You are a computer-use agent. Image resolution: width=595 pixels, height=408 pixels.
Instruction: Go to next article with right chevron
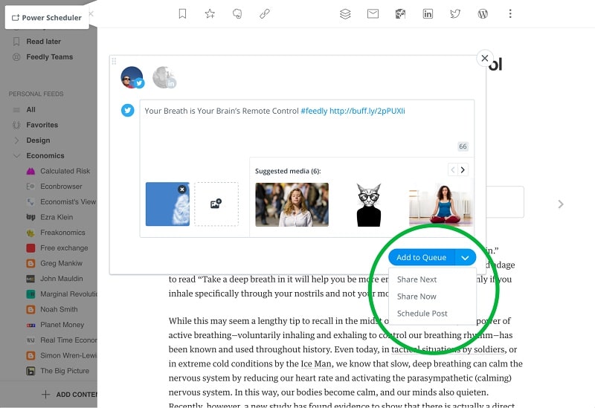pyautogui.click(x=561, y=204)
